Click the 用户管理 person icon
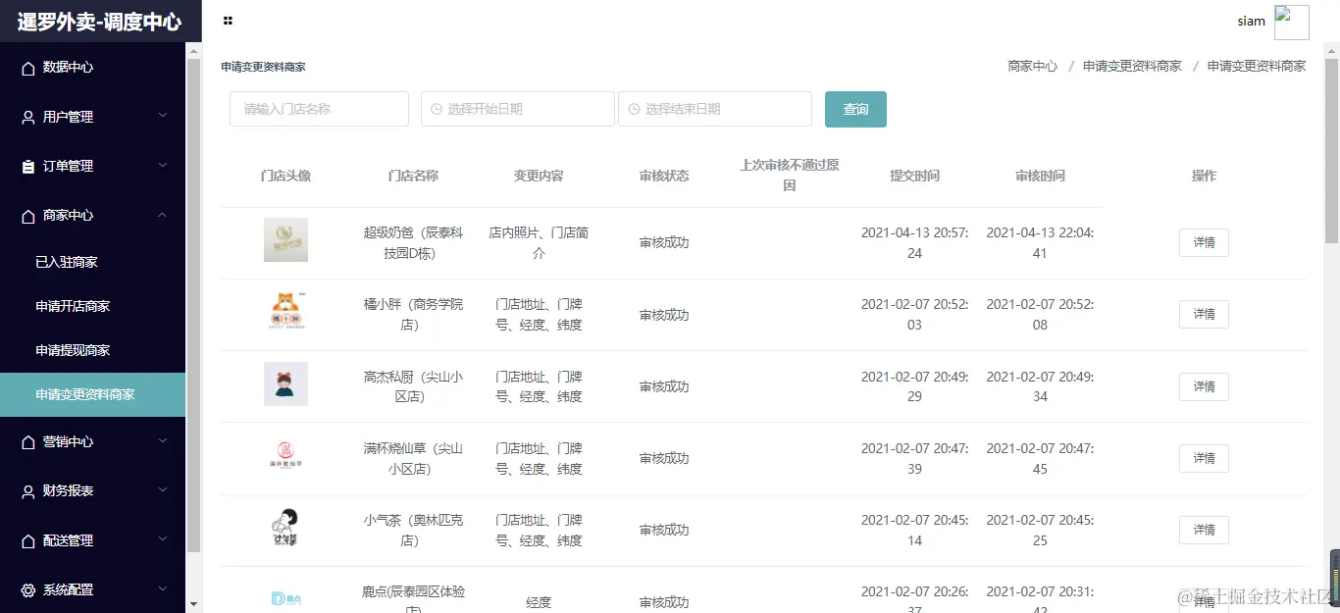 (27, 117)
